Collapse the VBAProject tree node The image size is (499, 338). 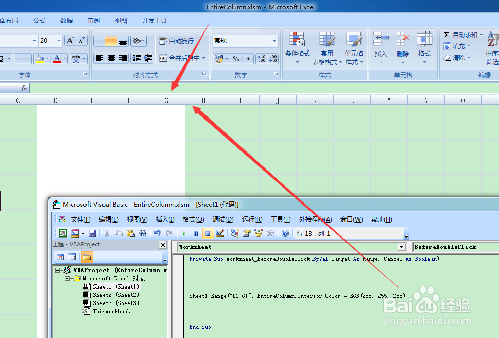pos(57,270)
